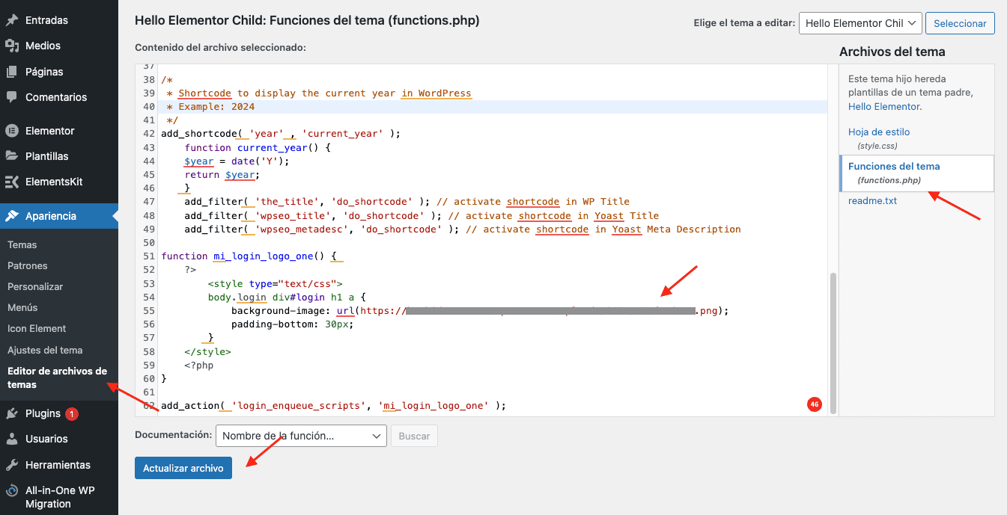Screen dimensions: 1007x515
Task: Open Hoja de estilo style.css file
Action: (879, 132)
